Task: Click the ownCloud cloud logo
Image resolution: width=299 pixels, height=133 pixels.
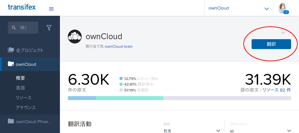Action: (75, 37)
